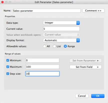The width and height of the screenshot is (108, 103).
Task: Uncheck the Maximum checkbox
Action: (x=8, y=67)
